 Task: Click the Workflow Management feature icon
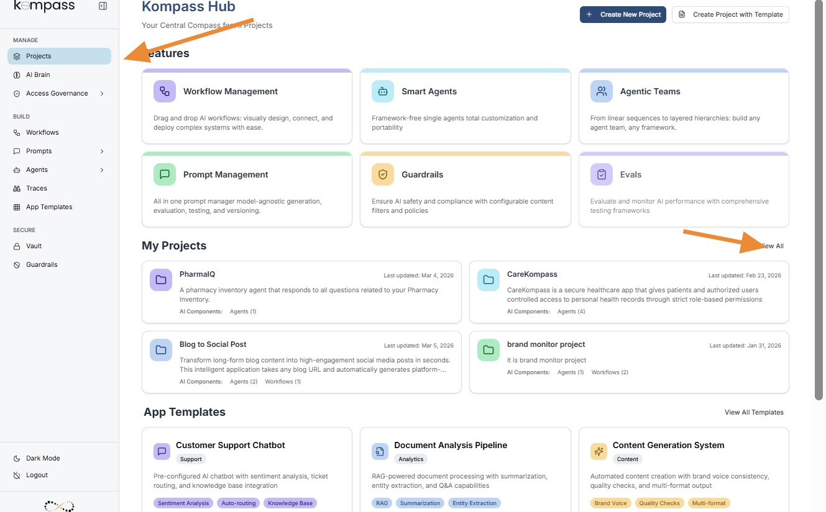[x=165, y=91]
